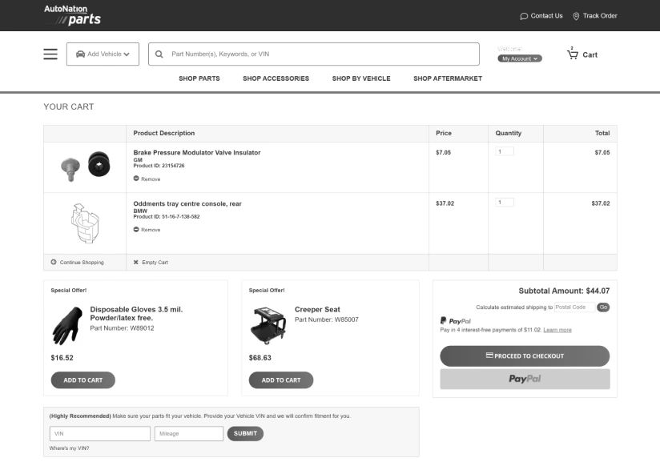
Task: Click Product ID: 23154726 text
Action: pyautogui.click(x=159, y=166)
